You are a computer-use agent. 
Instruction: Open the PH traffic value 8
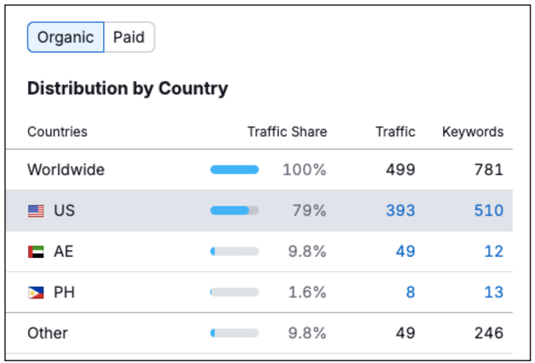(411, 292)
